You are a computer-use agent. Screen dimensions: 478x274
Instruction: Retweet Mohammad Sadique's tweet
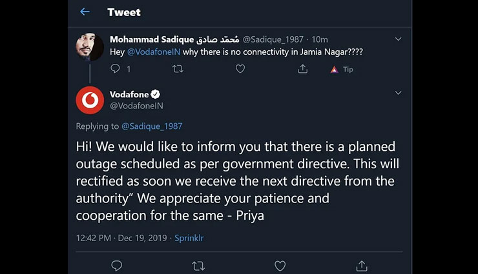coord(178,69)
